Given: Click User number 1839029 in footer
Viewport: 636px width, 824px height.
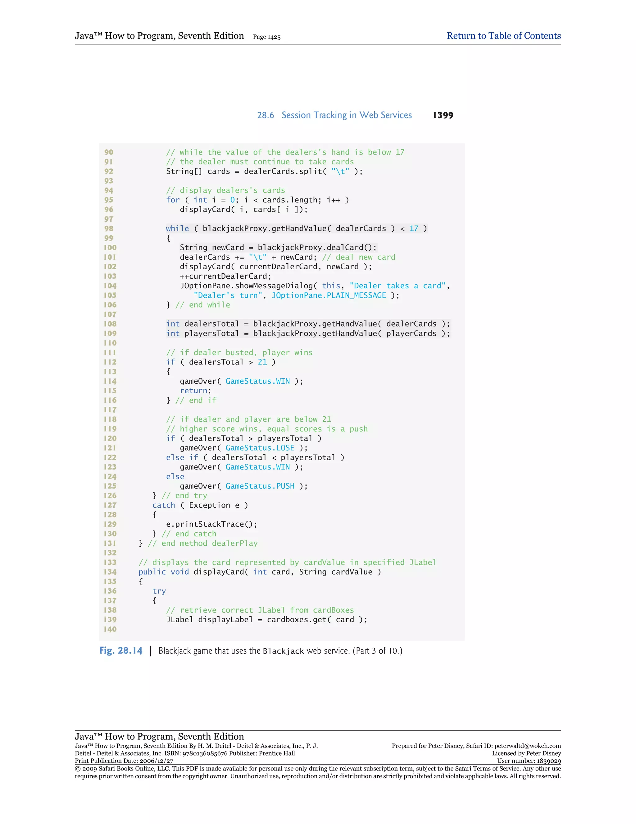Looking at the screenshot, I should (529, 761).
